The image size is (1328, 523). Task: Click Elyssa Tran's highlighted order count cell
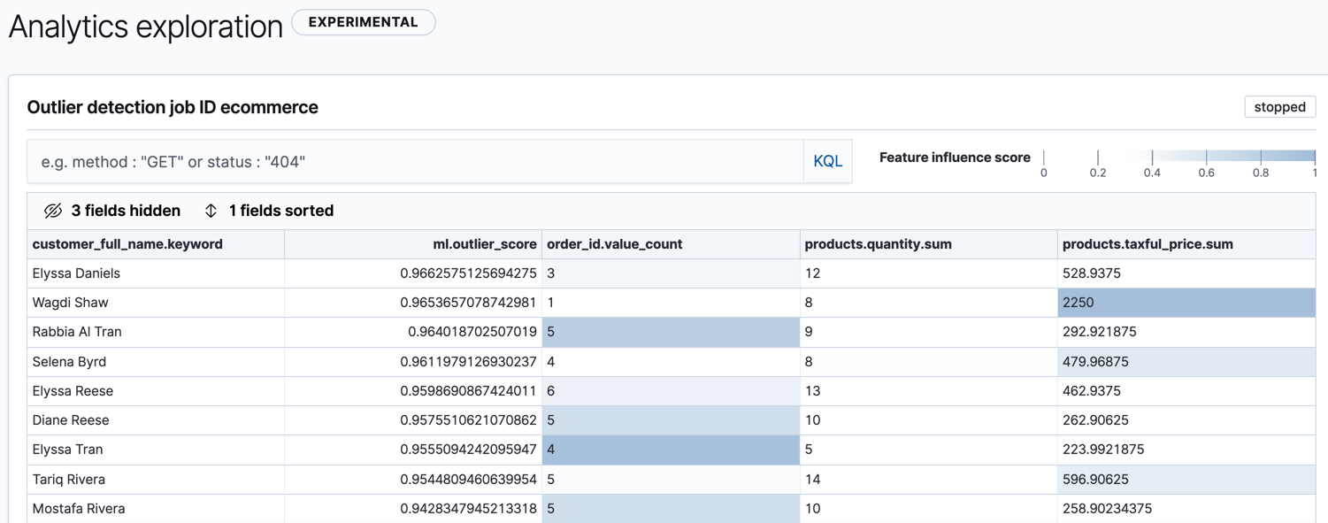point(671,450)
